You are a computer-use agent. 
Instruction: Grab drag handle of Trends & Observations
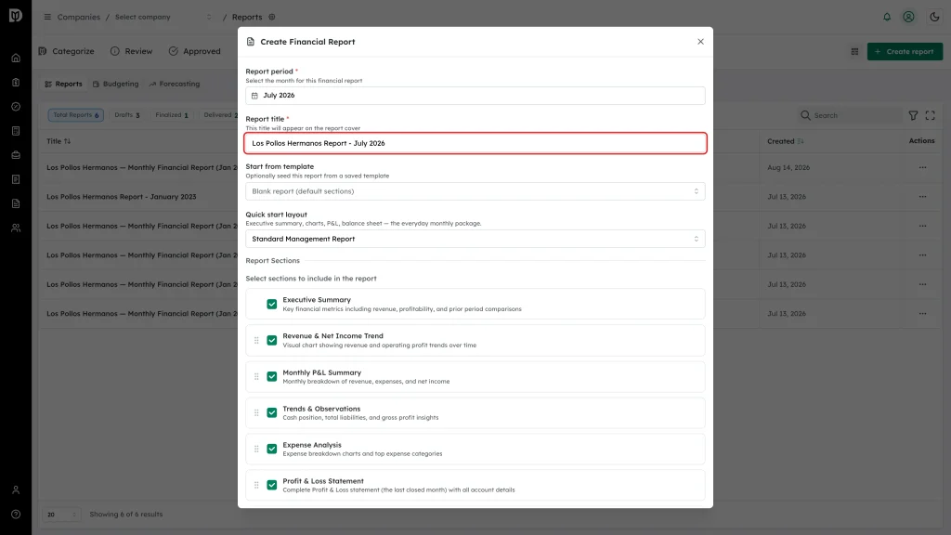click(x=256, y=412)
